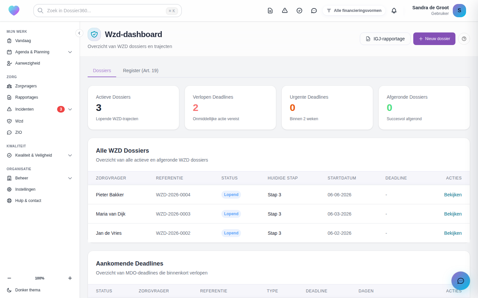
Task: Open Zorgvragers in sidebar
Action: 40,86
